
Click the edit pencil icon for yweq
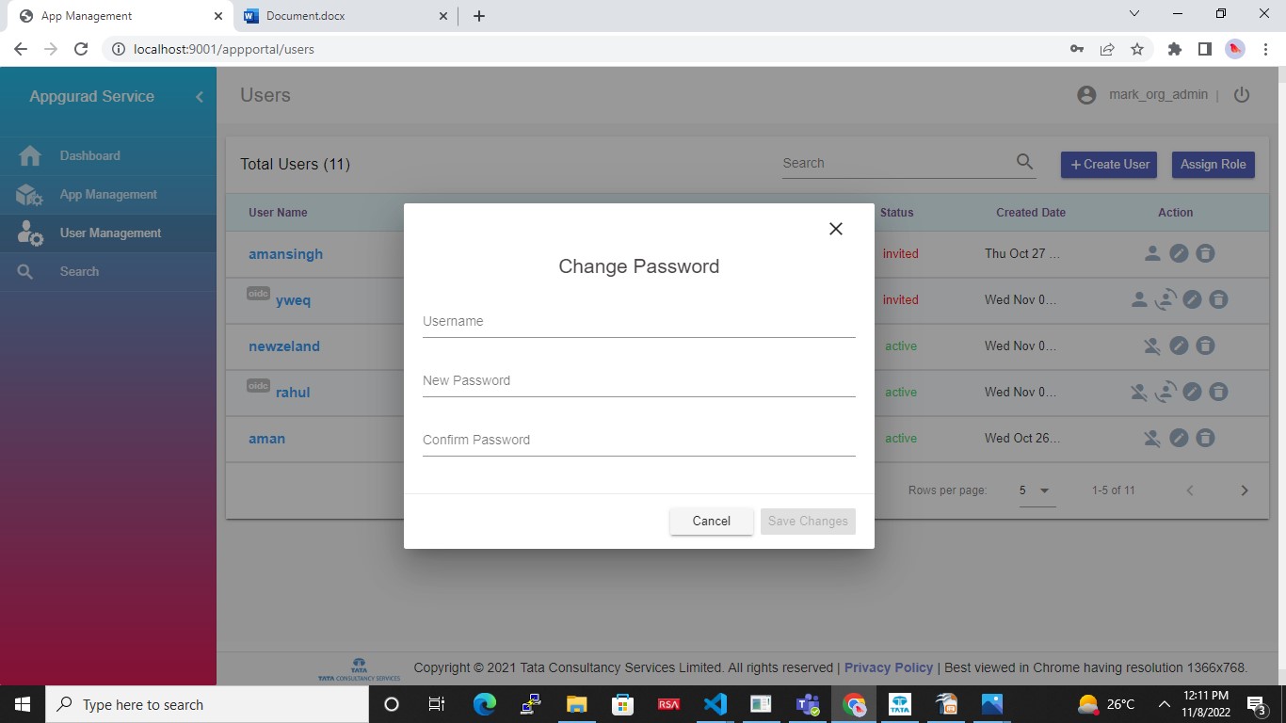coord(1192,299)
